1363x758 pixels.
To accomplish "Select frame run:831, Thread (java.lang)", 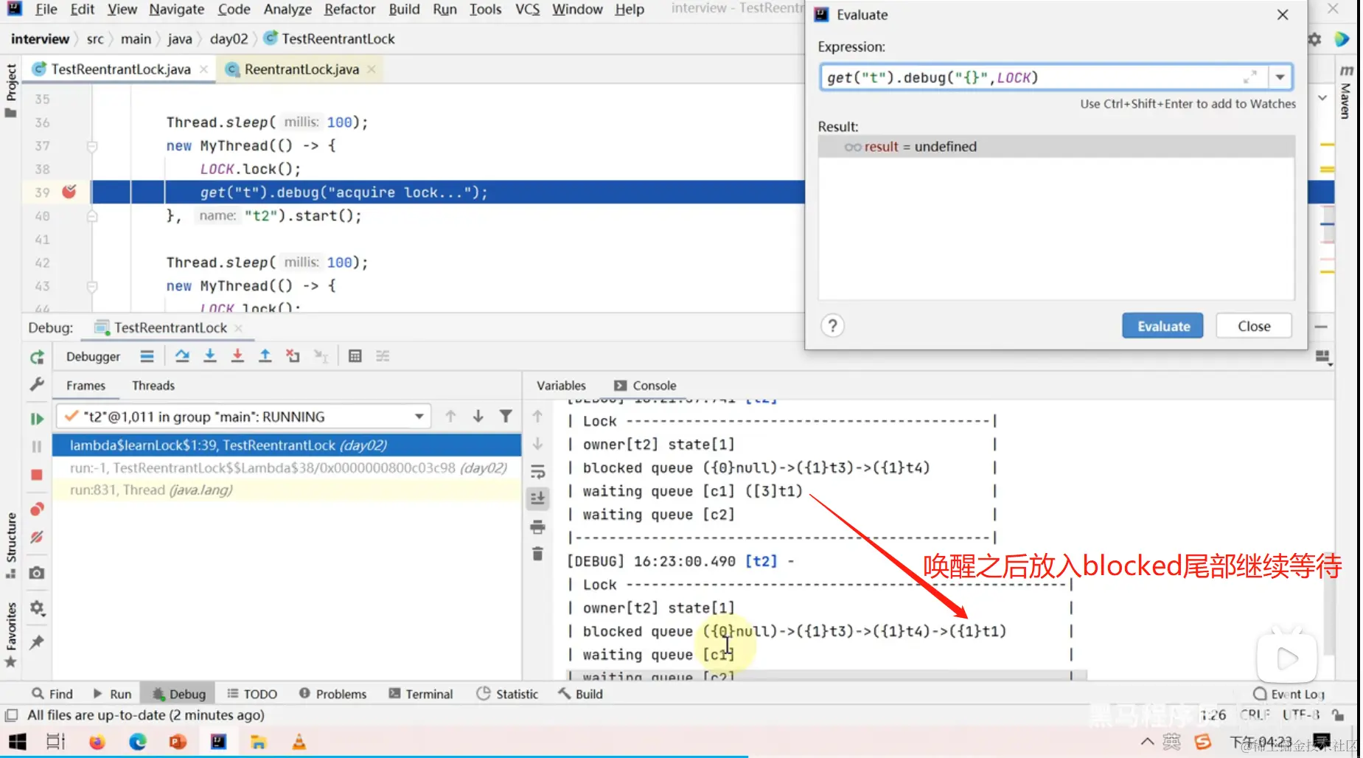I will [287, 490].
